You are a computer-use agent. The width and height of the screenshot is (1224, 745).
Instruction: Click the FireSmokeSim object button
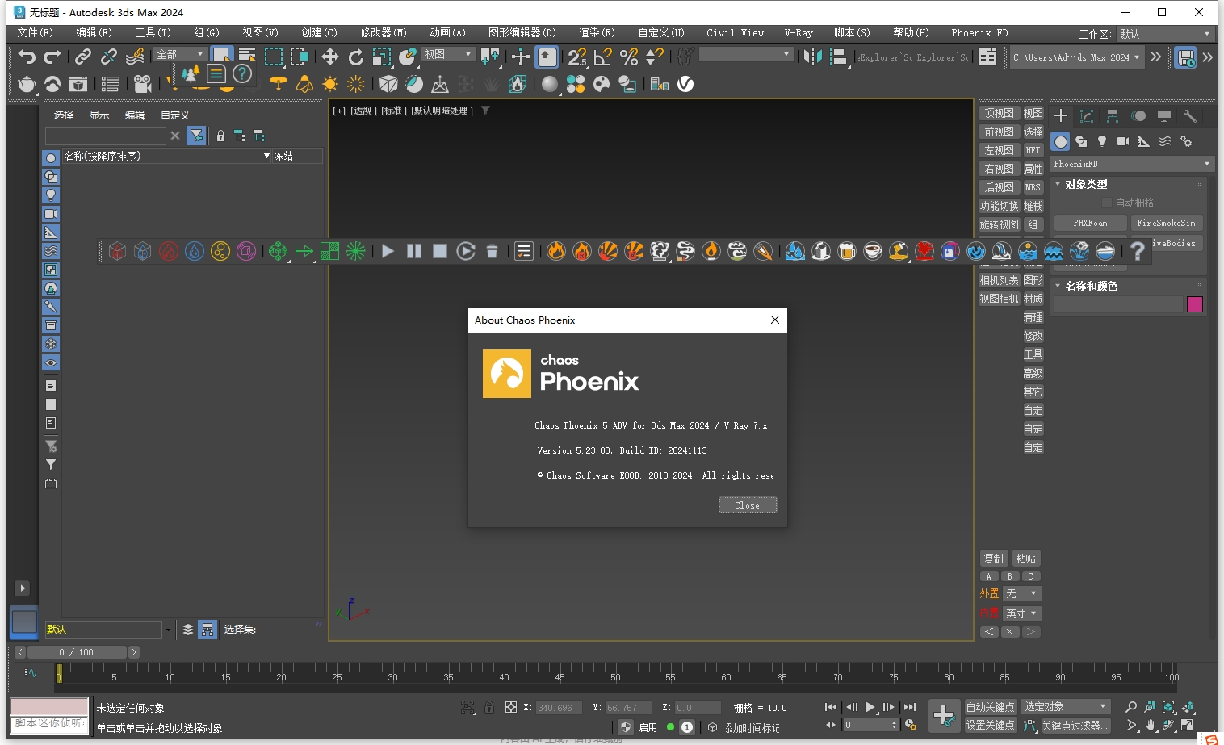tap(1166, 223)
